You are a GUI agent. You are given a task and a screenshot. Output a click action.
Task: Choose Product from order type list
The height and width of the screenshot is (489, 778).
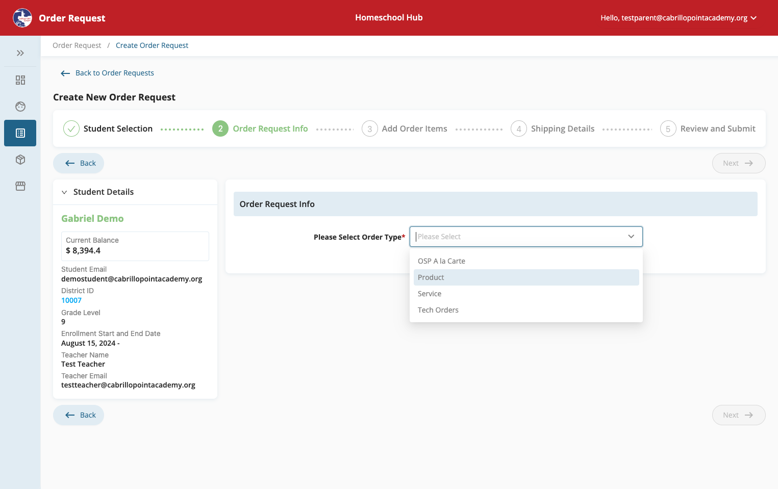click(526, 277)
